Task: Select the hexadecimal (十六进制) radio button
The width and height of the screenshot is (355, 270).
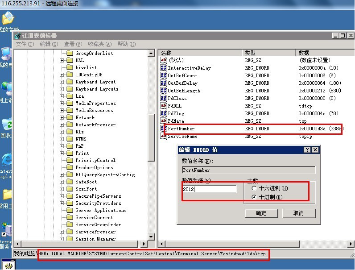Action: 254,189
